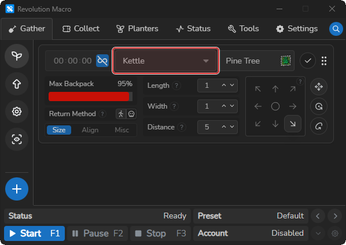Click the six-dot drag handle icon

324,61
